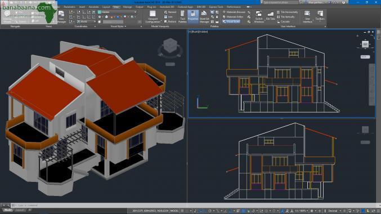This screenshot has width=381, height=214.
Task: Open the Materials Browser
Action: click(x=234, y=12)
